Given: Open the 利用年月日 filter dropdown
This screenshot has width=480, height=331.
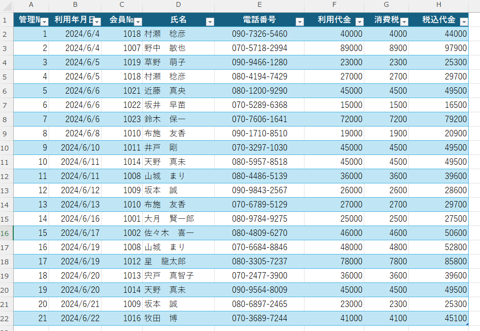Looking at the screenshot, I should (x=97, y=22).
